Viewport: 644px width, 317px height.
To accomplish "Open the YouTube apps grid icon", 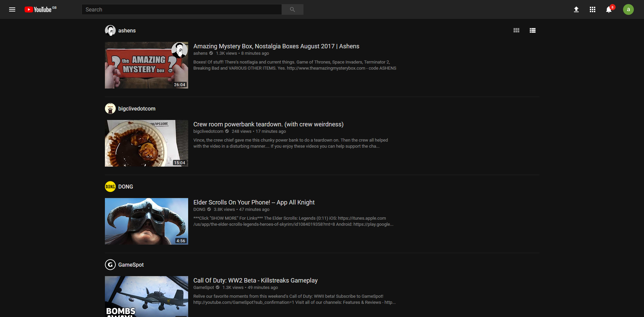I will (593, 9).
